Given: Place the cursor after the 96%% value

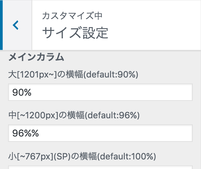Looking at the screenshot, I should 39,133.
